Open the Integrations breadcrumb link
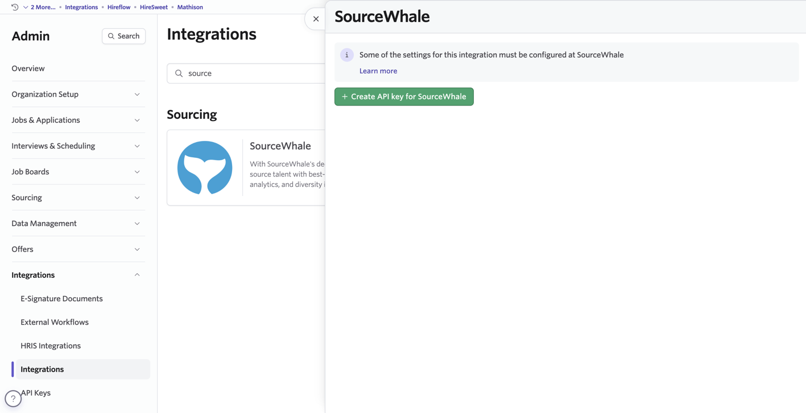 click(x=81, y=7)
